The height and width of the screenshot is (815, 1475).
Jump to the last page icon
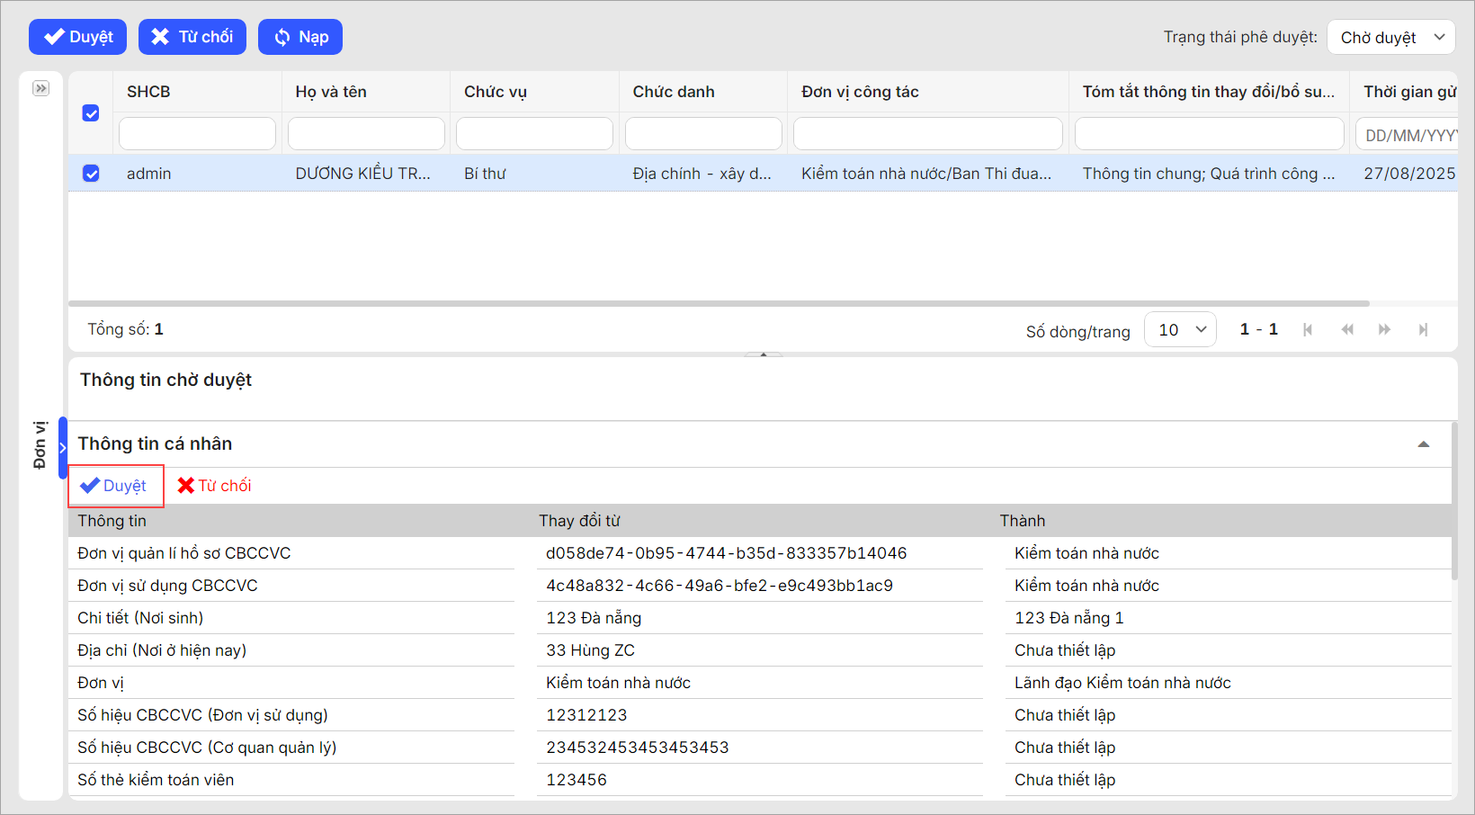point(1423,330)
